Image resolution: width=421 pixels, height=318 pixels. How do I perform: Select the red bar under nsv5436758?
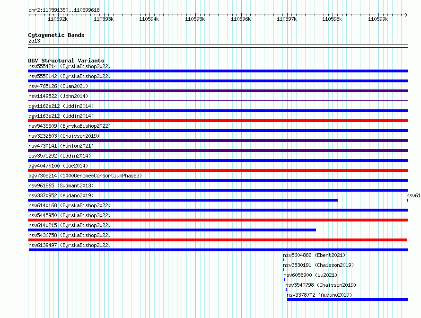(218, 240)
